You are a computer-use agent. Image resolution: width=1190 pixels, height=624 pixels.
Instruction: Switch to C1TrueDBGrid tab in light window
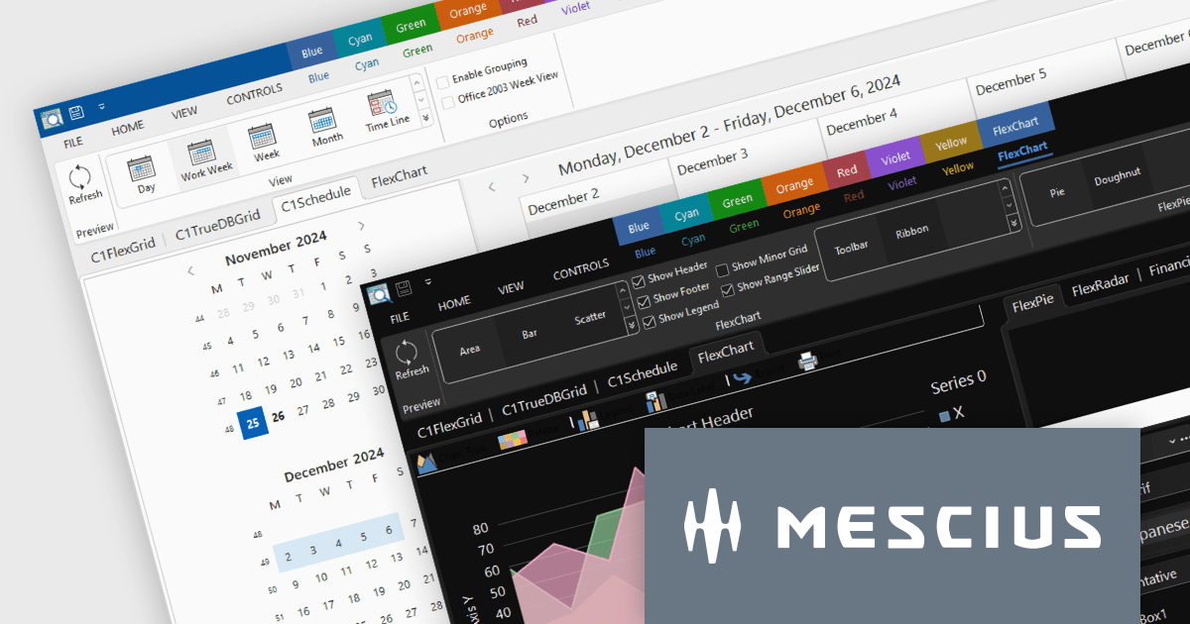pos(218,224)
